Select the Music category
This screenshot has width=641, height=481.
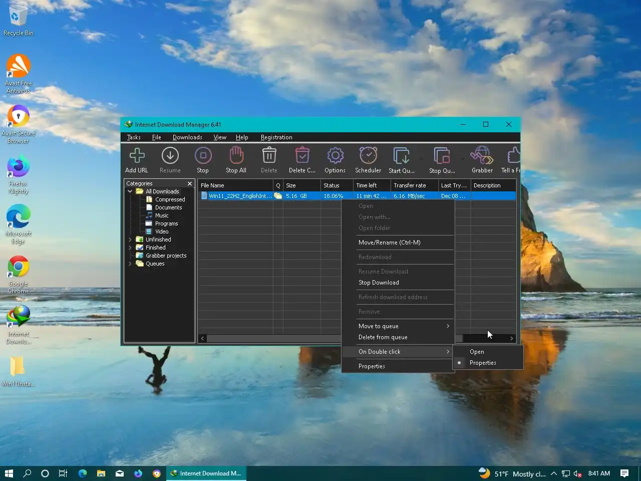pos(157,215)
